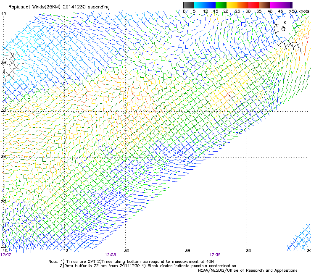Click the longitude label '-45' on bottom axis
Viewport: 311px width, 273px height.
[3, 251]
